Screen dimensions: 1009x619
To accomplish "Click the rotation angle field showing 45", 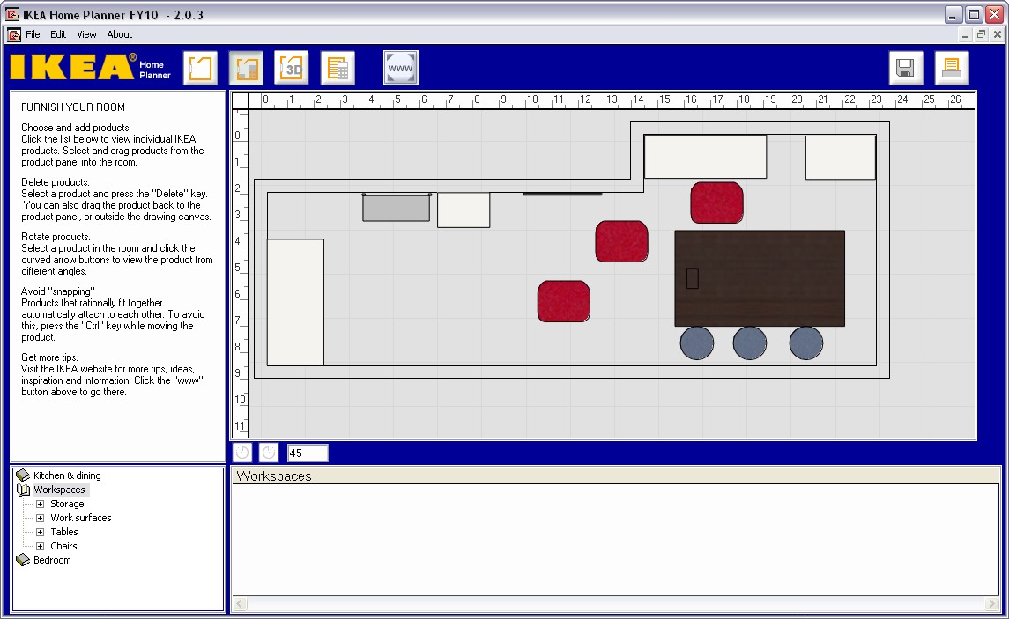I will point(308,453).
